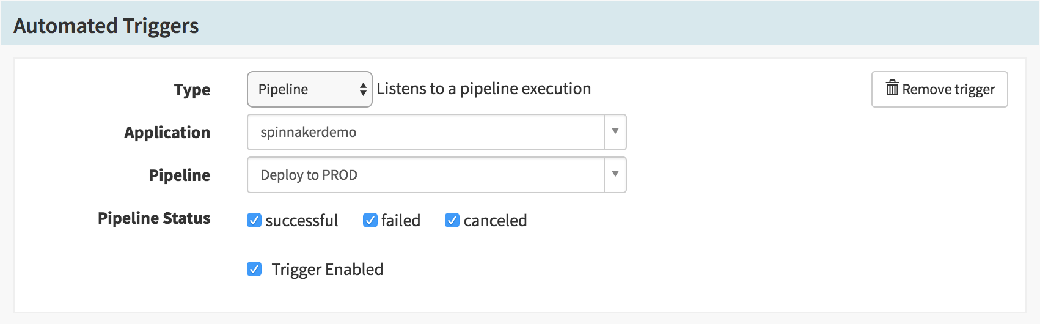Click the Application field label
The image size is (1040, 324).
pyautogui.click(x=167, y=133)
